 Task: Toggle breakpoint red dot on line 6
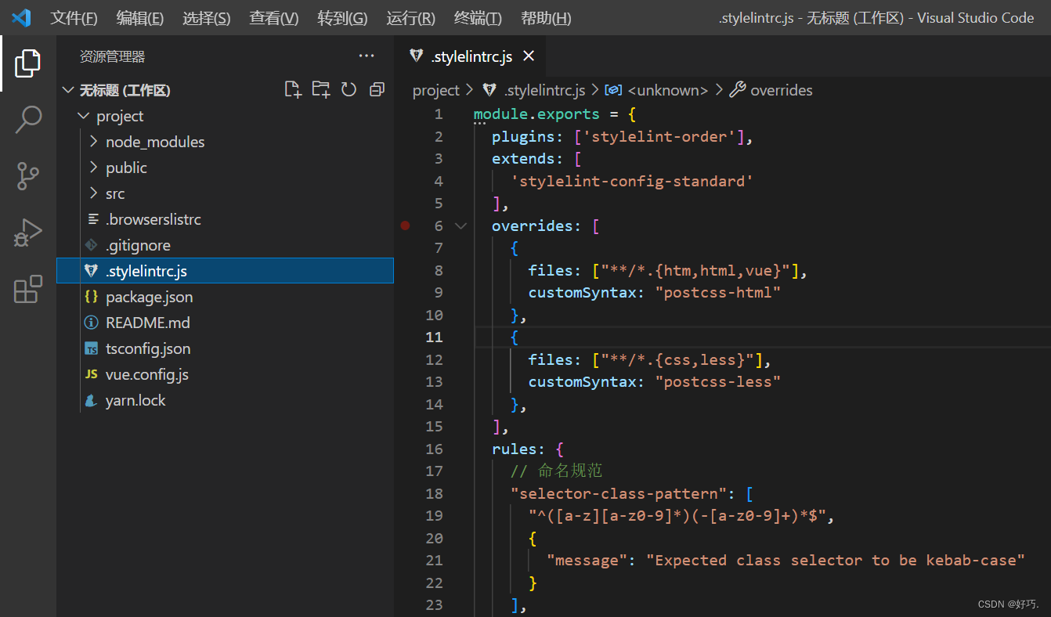pos(405,226)
